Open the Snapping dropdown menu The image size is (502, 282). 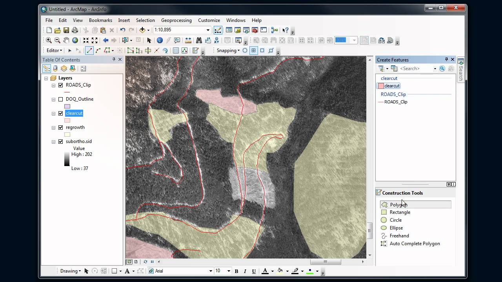click(x=228, y=51)
